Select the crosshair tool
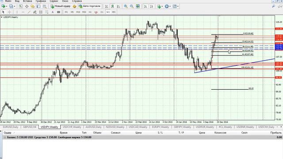The width and height of the screenshot is (283, 159). click(9, 12)
